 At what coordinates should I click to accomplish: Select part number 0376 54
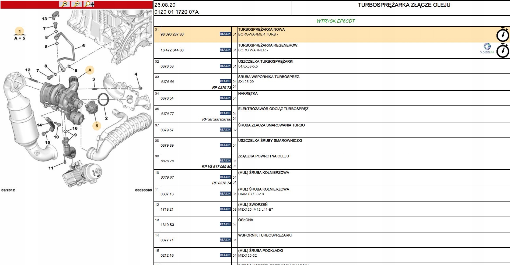click(x=167, y=98)
